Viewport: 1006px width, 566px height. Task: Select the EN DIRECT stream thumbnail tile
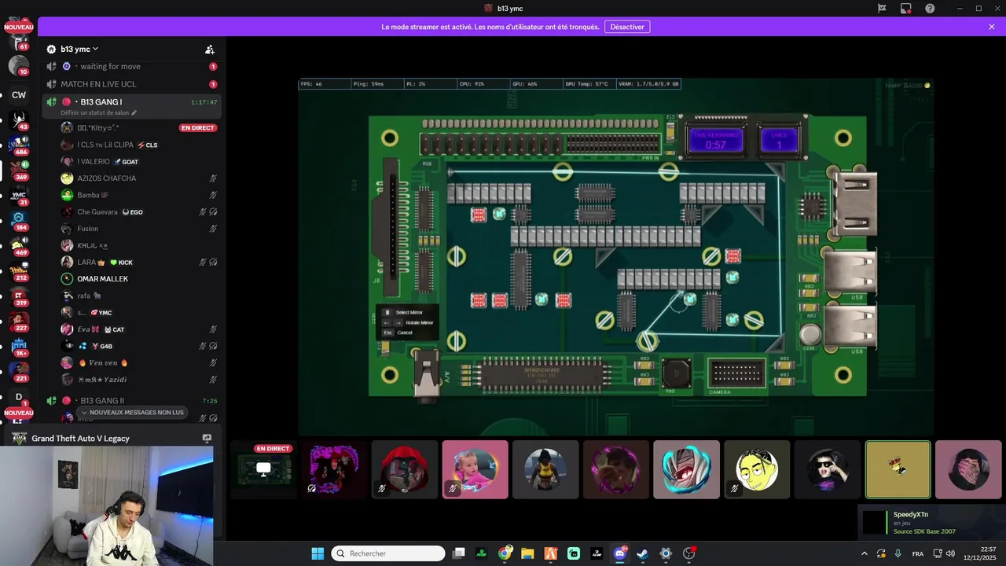pos(264,469)
